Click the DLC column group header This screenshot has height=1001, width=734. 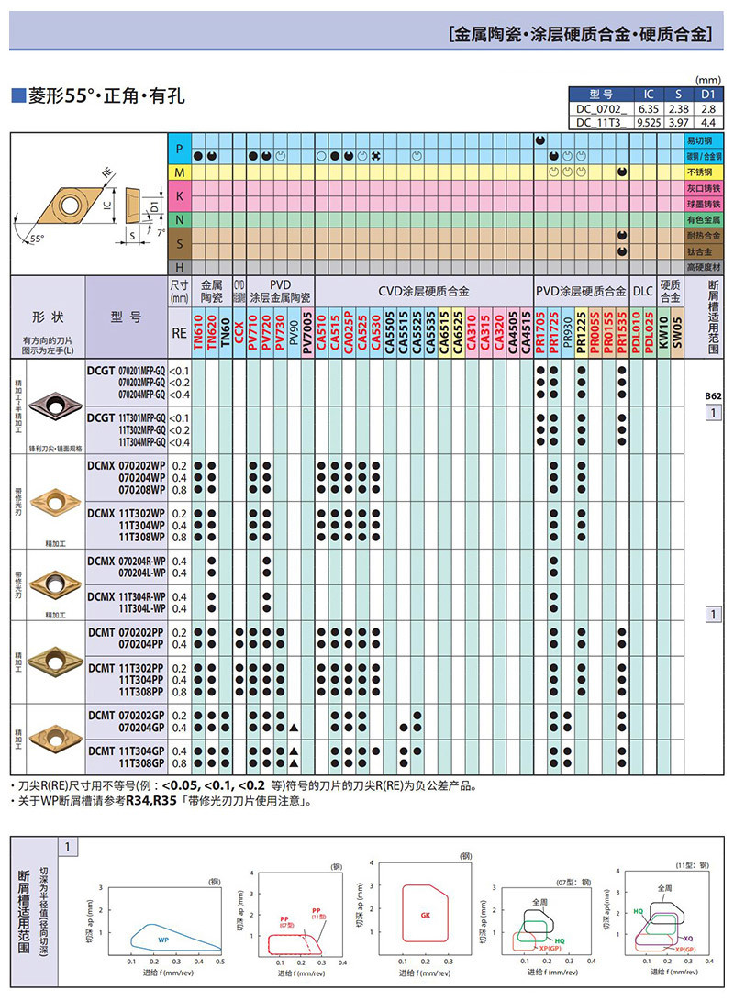pyautogui.click(x=643, y=291)
